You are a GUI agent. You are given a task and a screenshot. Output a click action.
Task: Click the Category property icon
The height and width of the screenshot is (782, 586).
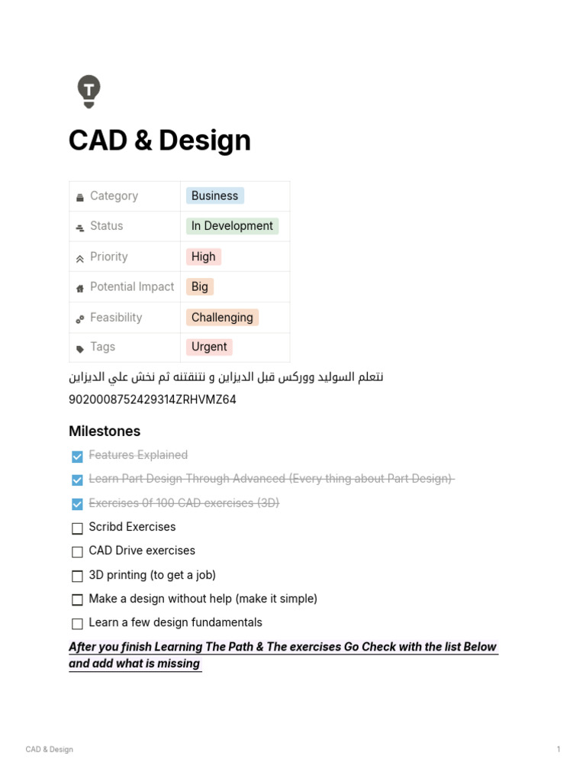79,197
